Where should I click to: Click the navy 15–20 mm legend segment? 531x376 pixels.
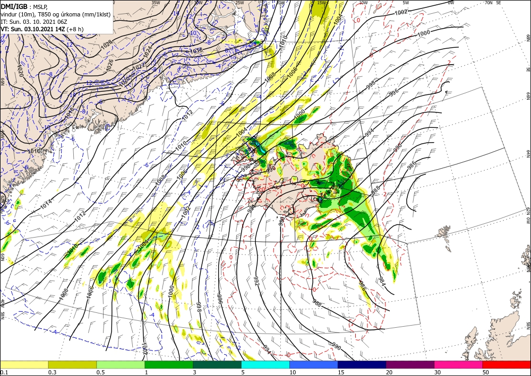362,364
